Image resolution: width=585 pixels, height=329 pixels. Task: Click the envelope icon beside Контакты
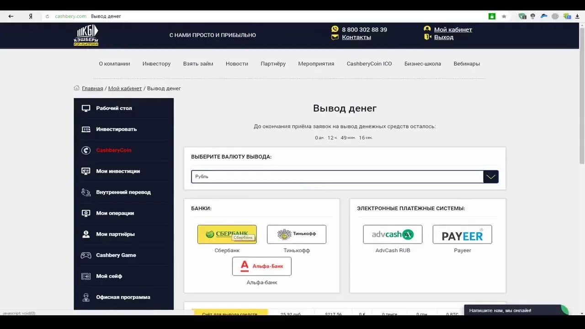pyautogui.click(x=335, y=37)
